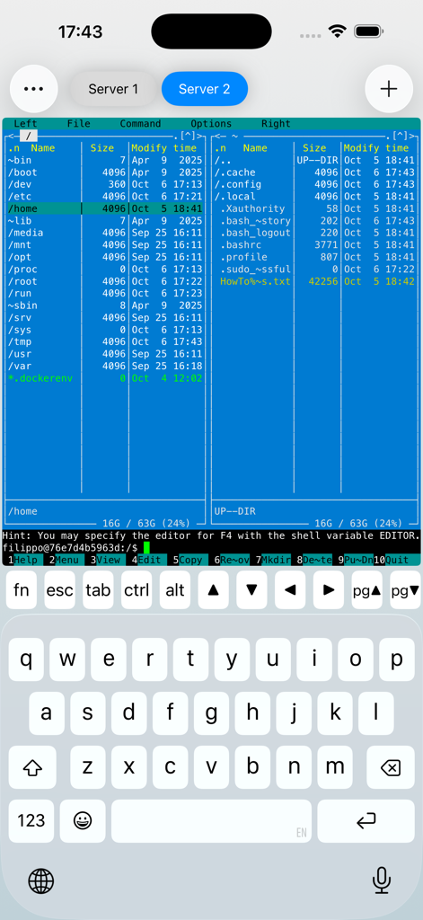Click 2Menu in function key bar
This screenshot has width=423, height=920.
point(64,560)
